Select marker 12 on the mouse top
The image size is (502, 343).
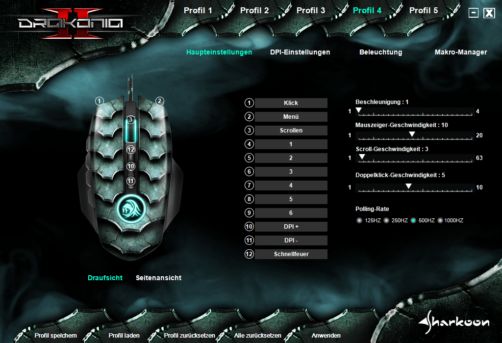(130, 150)
